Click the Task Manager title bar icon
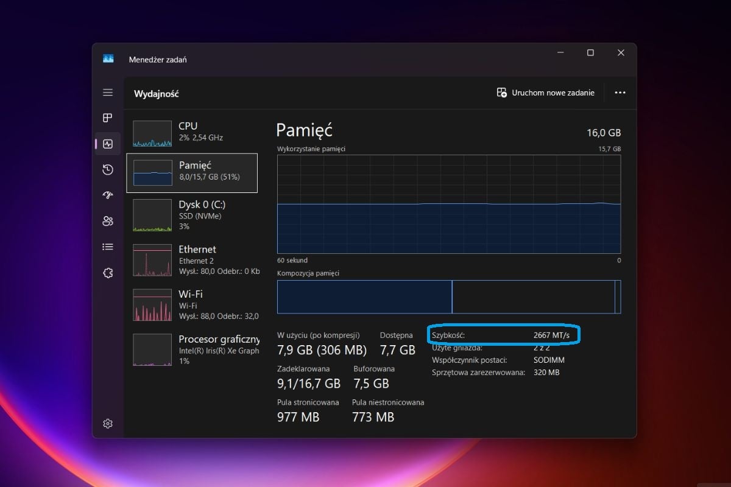 coord(108,59)
